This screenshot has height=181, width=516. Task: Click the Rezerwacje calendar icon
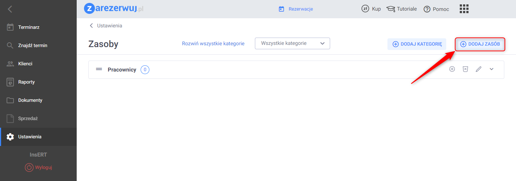(281, 9)
